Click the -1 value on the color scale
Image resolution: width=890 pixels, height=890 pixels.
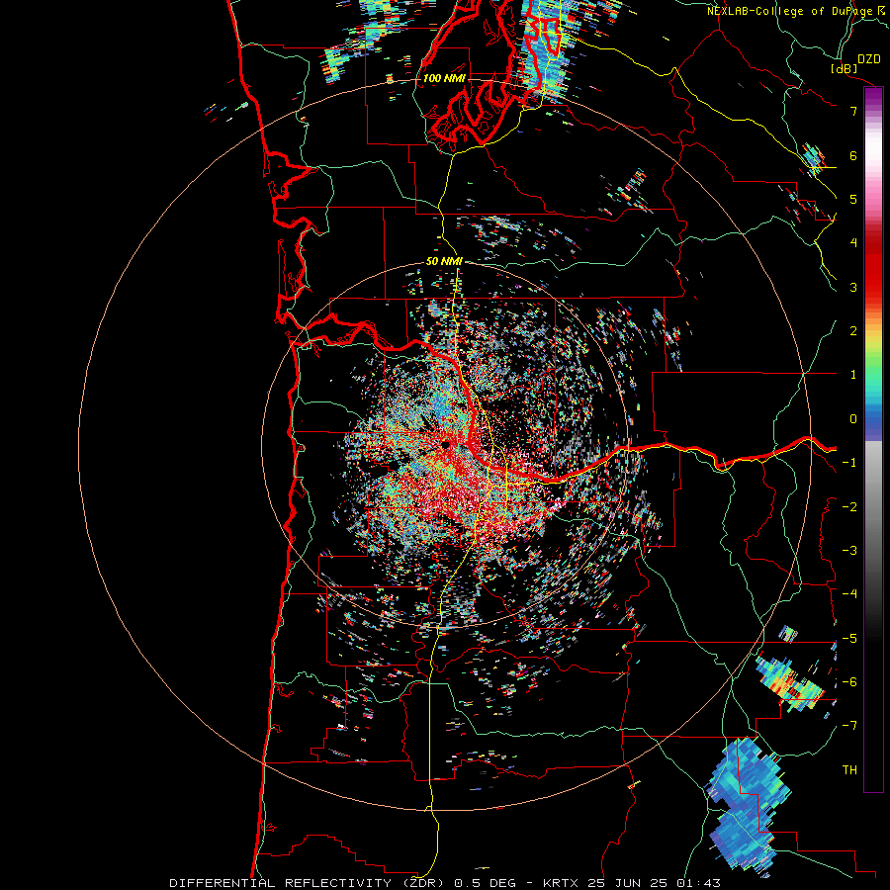click(849, 463)
